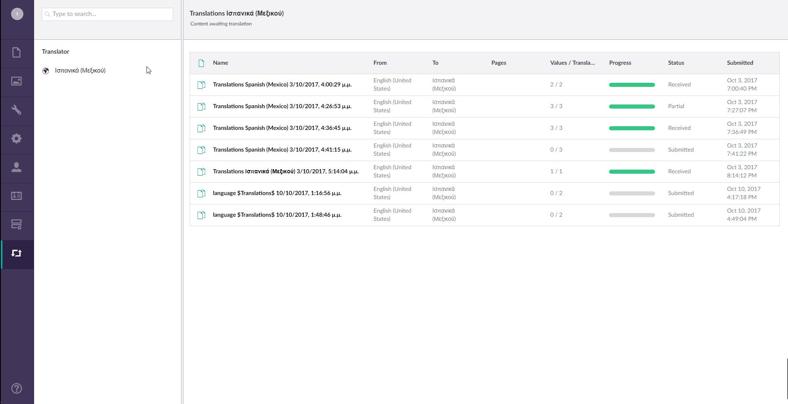Click Submitted status in 4:41:15 row
The width and height of the screenshot is (788, 404).
click(681, 150)
